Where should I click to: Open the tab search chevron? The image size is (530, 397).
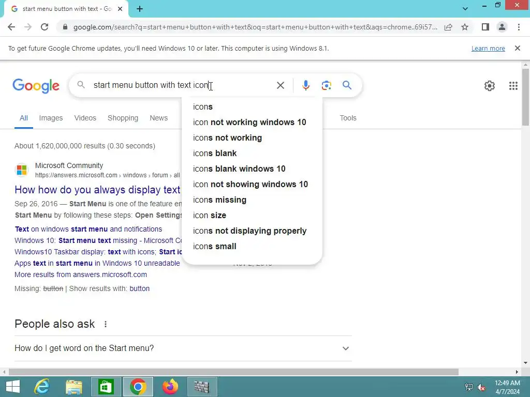coord(465,9)
